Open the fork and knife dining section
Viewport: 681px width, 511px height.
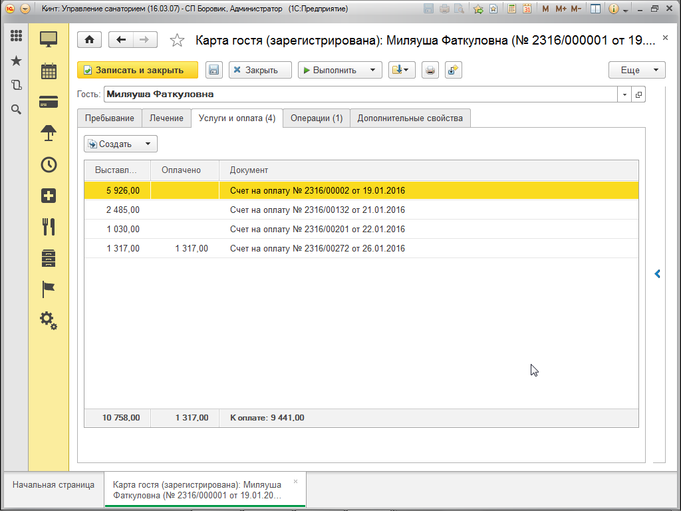(49, 227)
